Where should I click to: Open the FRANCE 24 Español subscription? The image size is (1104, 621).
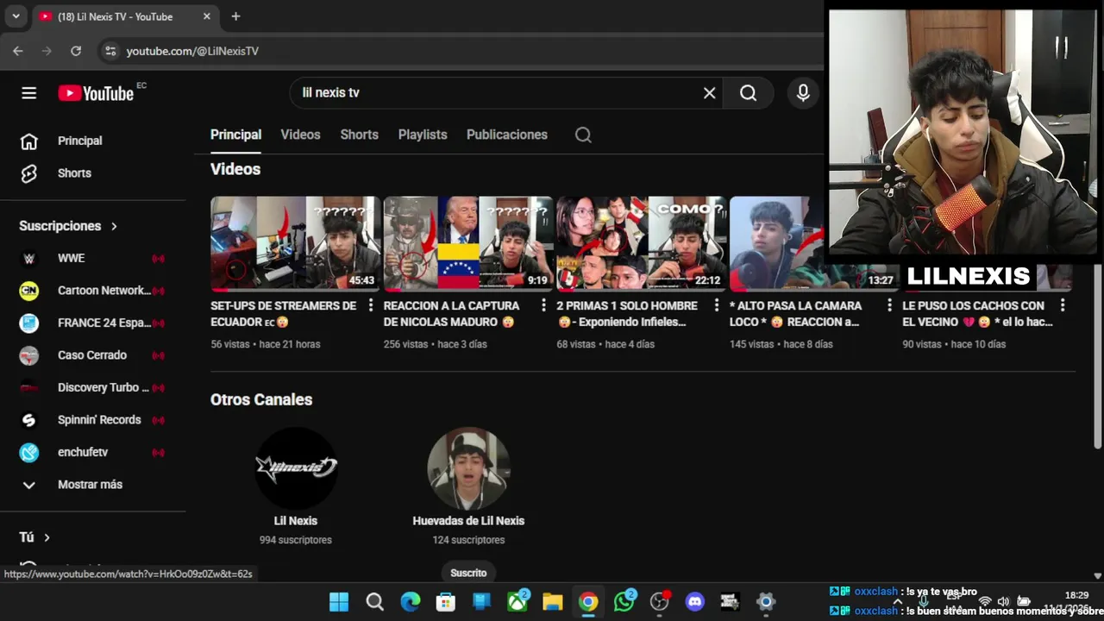(x=93, y=323)
